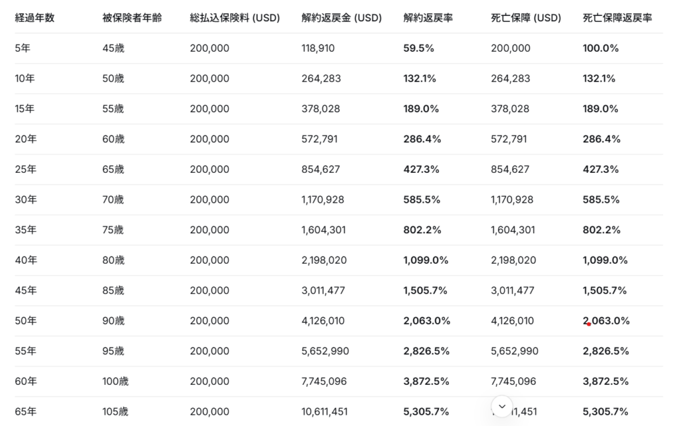Select the 解約返戻率 column header

(428, 18)
